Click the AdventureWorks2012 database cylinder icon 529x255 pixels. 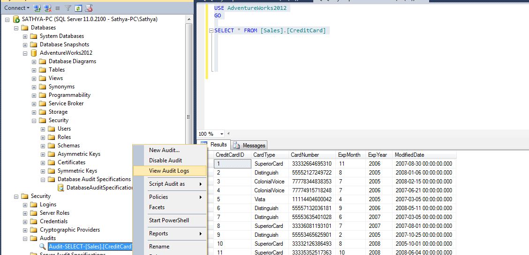pyautogui.click(x=34, y=53)
